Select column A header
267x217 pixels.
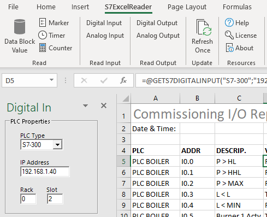click(156, 98)
